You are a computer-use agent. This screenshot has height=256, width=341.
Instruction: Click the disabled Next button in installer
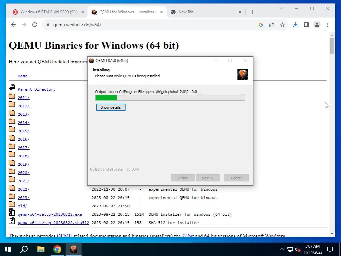pyautogui.click(x=208, y=178)
